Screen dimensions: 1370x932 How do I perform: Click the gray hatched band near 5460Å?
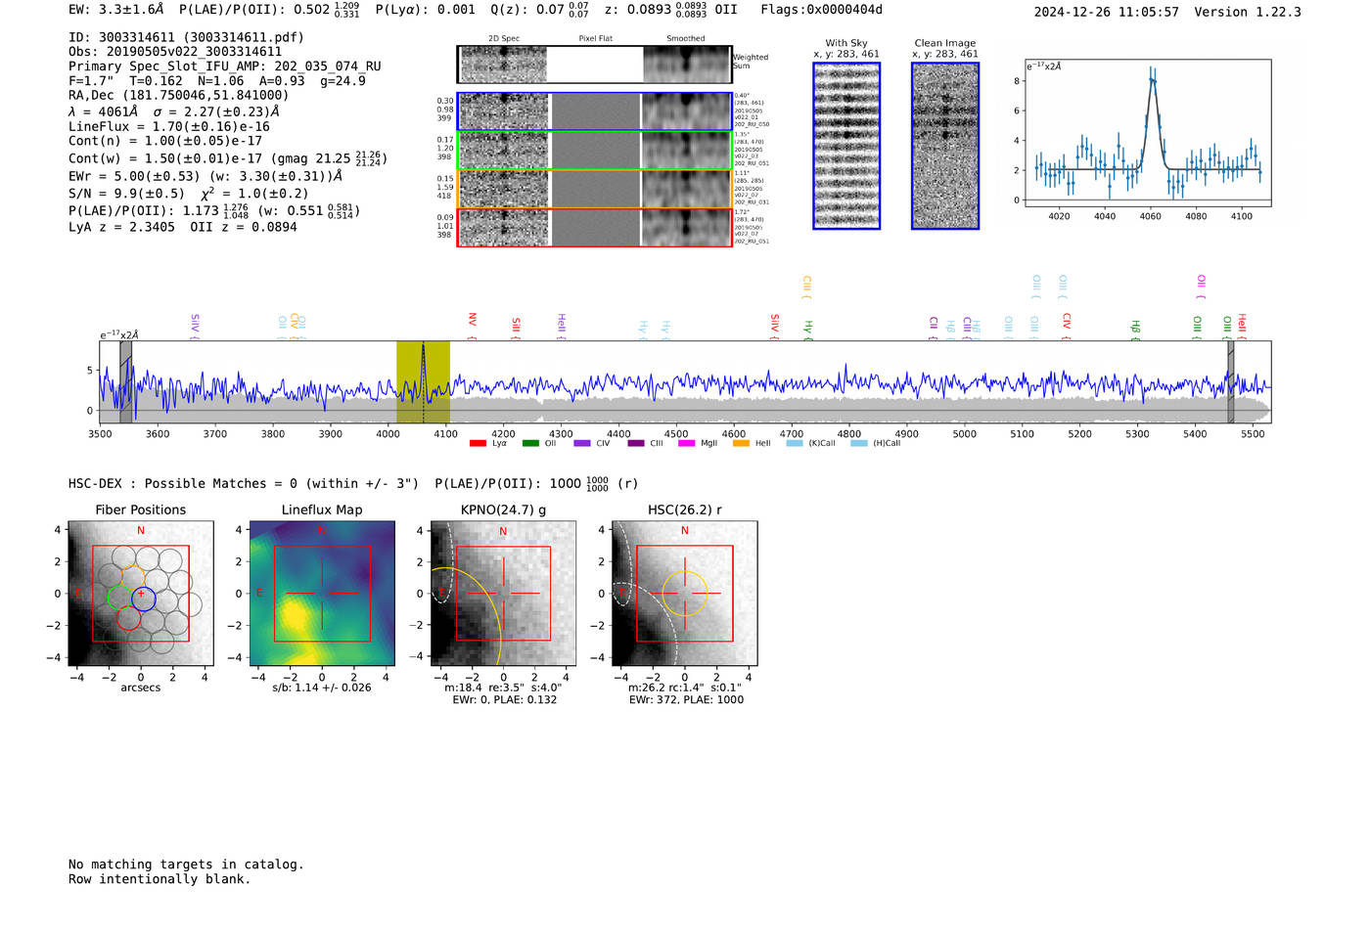click(1231, 382)
